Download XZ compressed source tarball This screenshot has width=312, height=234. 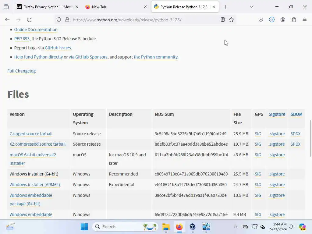point(37,144)
